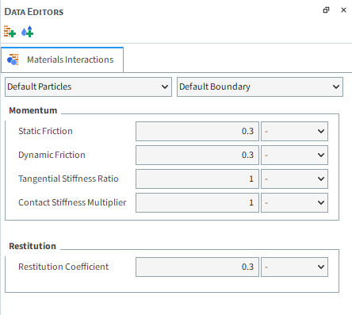Select the Contact Stiffness Multiplier label
Viewport: 352px width, 315px height.
[x=72, y=202]
